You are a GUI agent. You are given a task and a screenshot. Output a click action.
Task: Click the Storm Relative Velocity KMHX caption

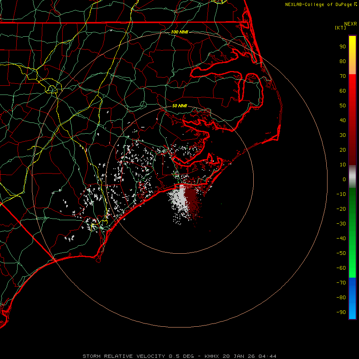coord(179,356)
